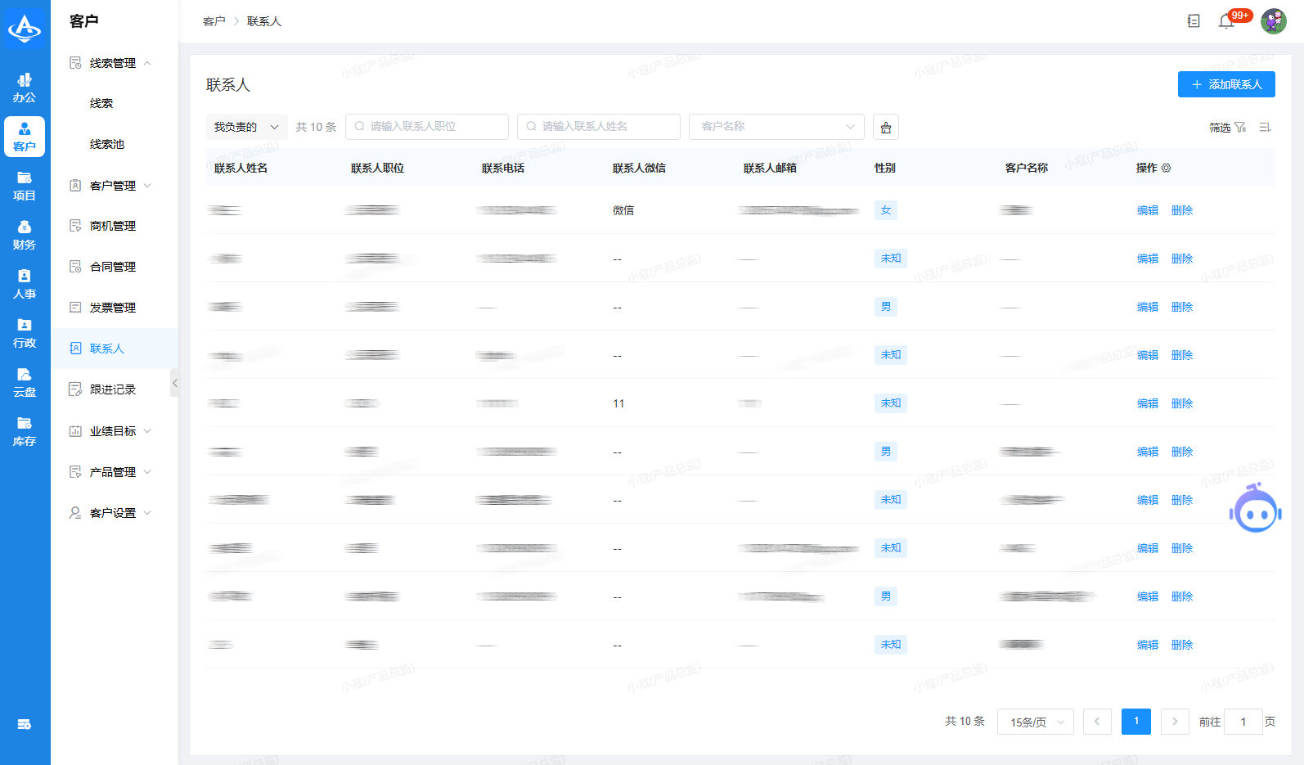Select 线索池 menu item
The width and height of the screenshot is (1304, 765).
[107, 144]
